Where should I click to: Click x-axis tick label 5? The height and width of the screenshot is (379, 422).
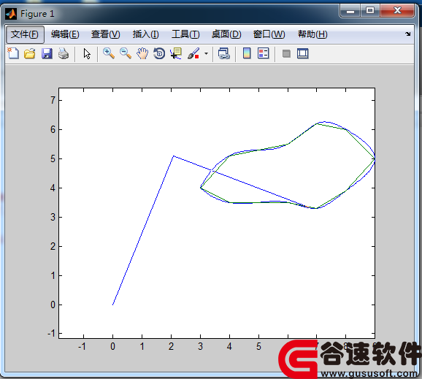coord(258,346)
